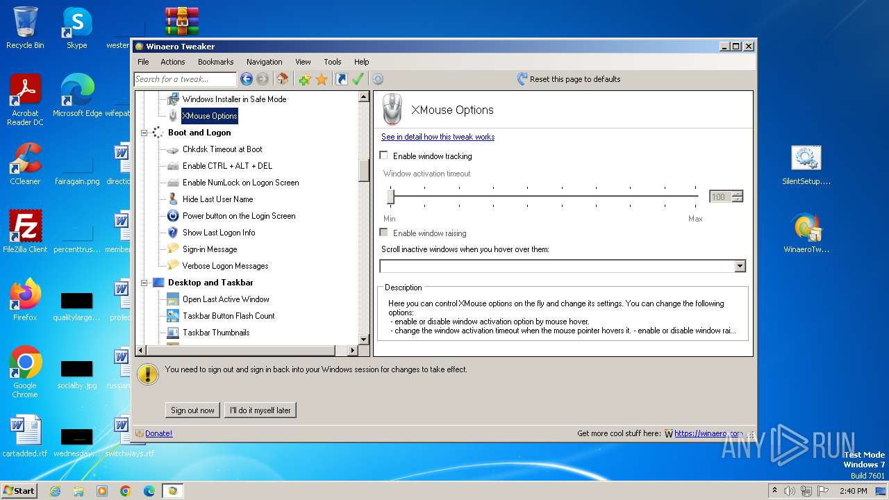889x500 pixels.
Task: Click the Reset this page icon
Action: (522, 79)
